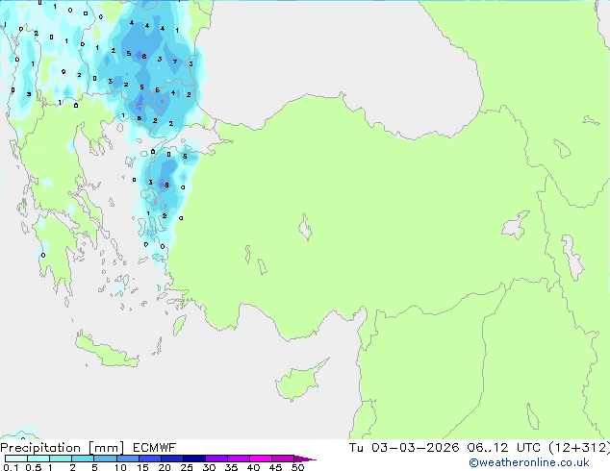Pick the 15–20 mm legend swatch
This screenshot has width=610, height=471.
149,459
